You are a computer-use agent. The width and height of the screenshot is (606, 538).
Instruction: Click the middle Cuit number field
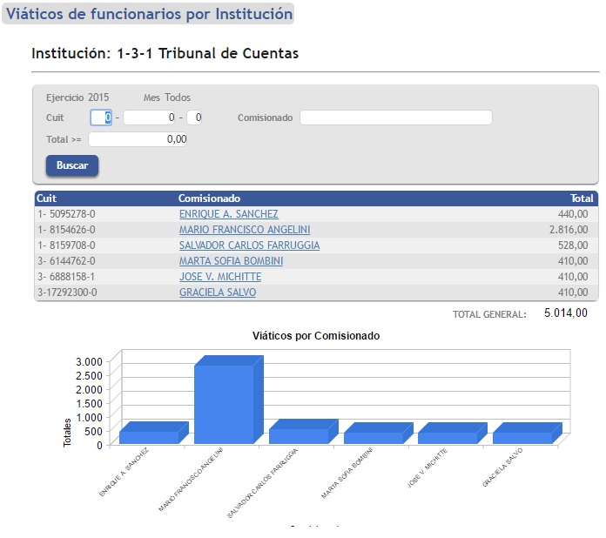click(151, 118)
